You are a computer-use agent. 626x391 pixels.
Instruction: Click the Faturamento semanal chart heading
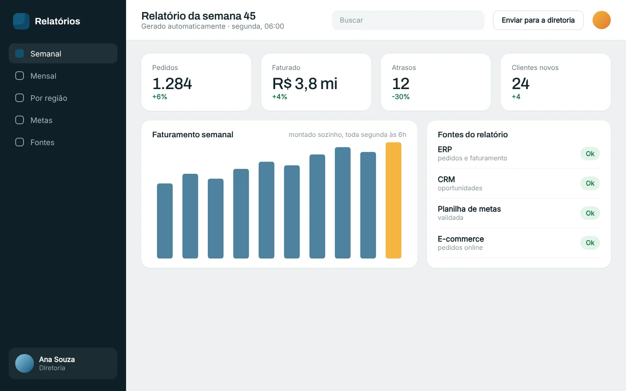(193, 135)
